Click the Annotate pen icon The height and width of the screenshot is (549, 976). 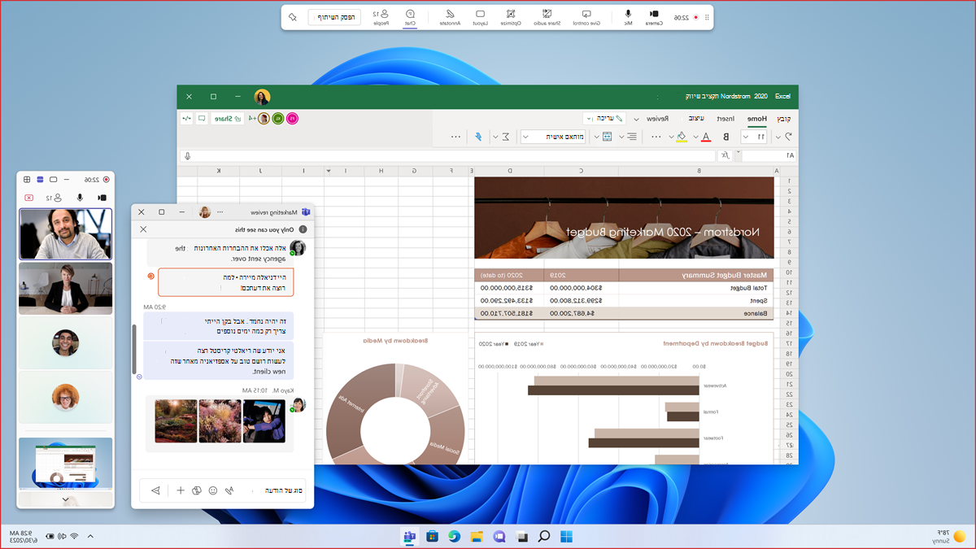coord(450,17)
